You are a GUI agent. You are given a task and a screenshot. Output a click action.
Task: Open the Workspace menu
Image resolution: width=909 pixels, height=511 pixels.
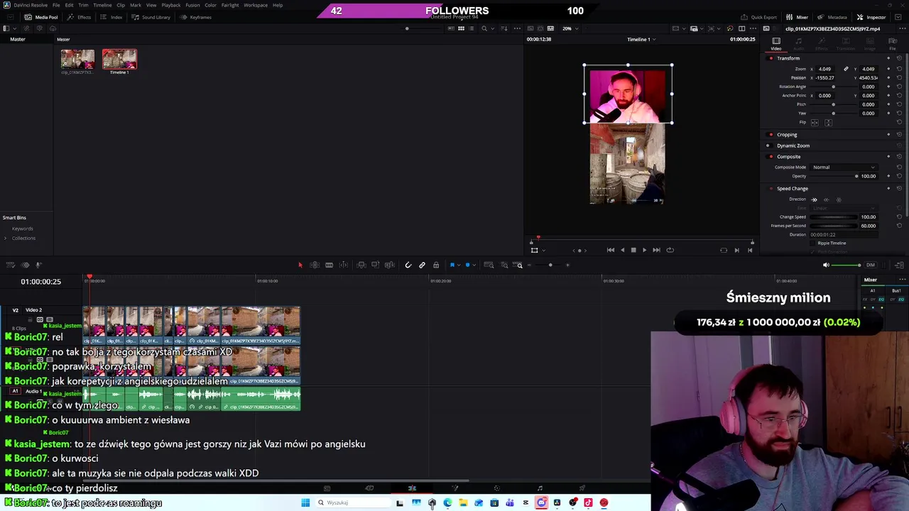tap(256, 5)
